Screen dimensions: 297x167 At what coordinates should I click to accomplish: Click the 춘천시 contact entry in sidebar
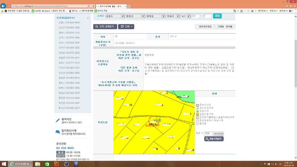tap(69, 83)
